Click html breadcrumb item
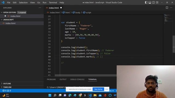 click(x=66, y=13)
